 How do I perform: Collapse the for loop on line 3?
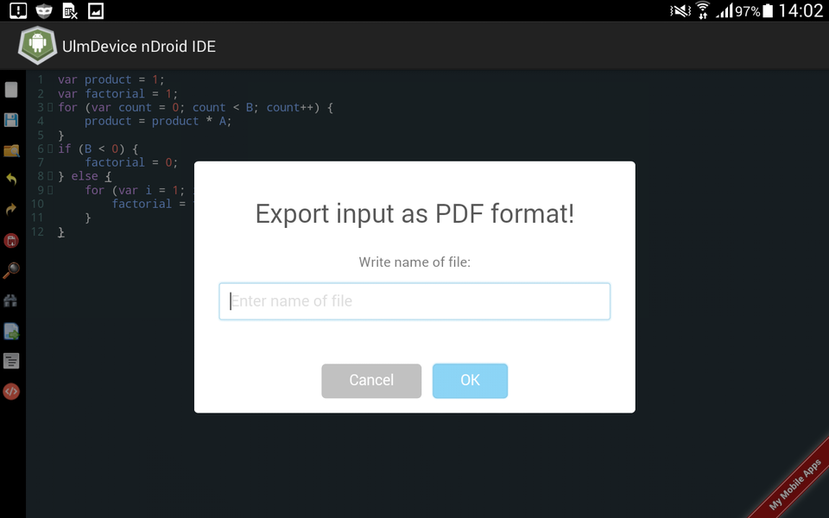pos(49,107)
